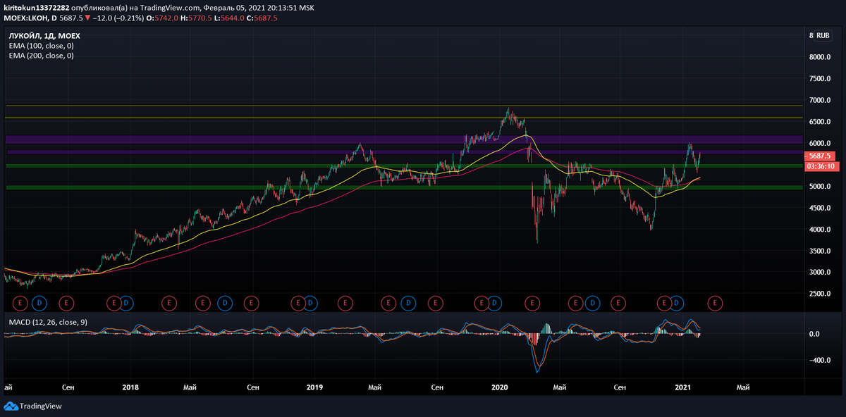Click the 7000.0 price axis label
This screenshot has width=846, height=417.
point(821,101)
